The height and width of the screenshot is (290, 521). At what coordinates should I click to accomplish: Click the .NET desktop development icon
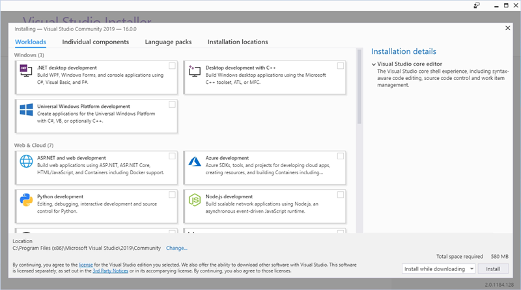[x=25, y=71]
